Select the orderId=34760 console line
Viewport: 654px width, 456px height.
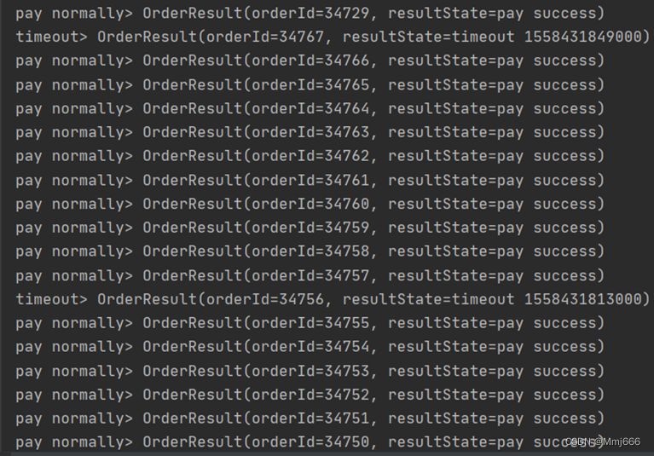(x=310, y=205)
